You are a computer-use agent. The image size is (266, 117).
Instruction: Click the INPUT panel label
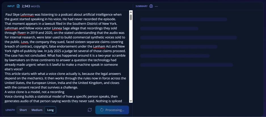tap(11, 6)
